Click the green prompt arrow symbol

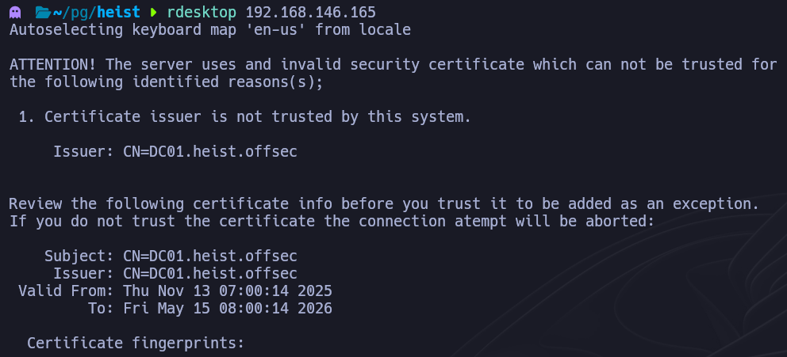coord(154,13)
